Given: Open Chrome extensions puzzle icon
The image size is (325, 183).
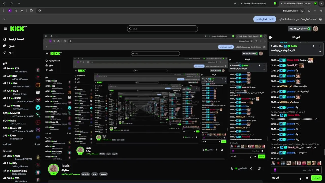Looking at the screenshot, I should point(31,11).
